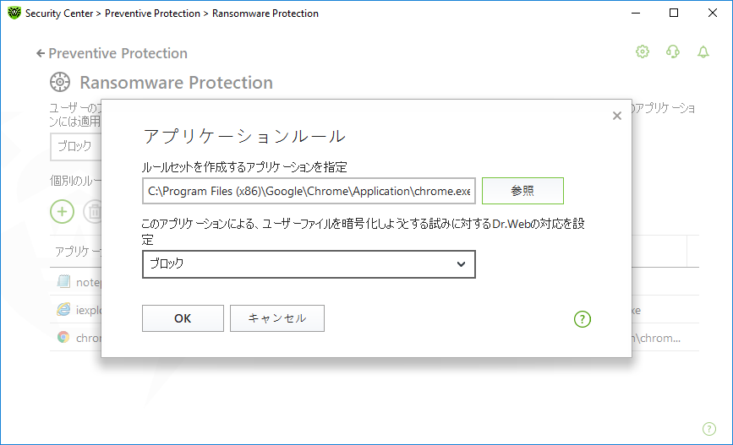Select Preventive Protection in the title breadcrumb
Screen dimensions: 733x445
(x=152, y=14)
